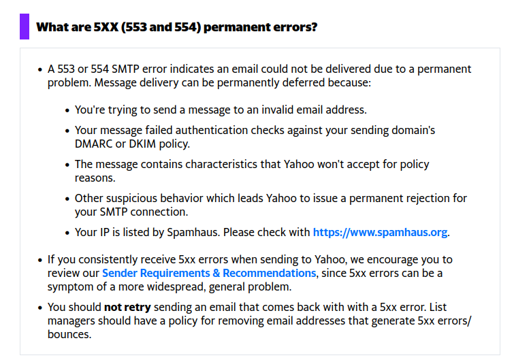
Task: Click the word DMARC in the list
Action: click(x=93, y=144)
